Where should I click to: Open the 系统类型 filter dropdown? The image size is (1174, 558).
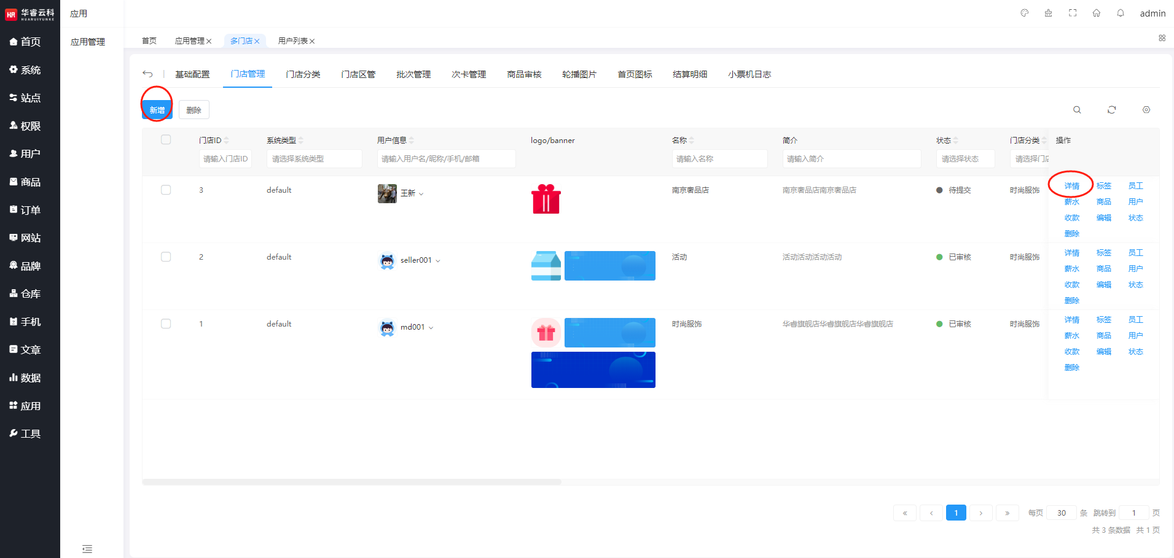coord(314,159)
